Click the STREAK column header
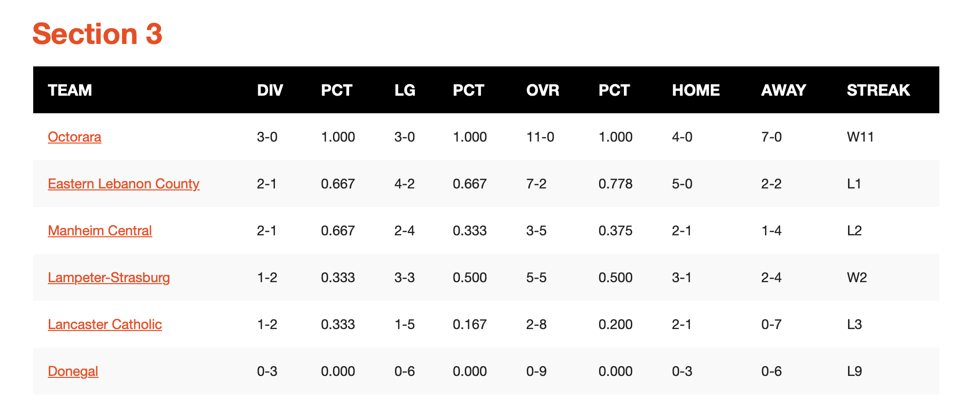This screenshot has height=414, width=953. pos(878,90)
